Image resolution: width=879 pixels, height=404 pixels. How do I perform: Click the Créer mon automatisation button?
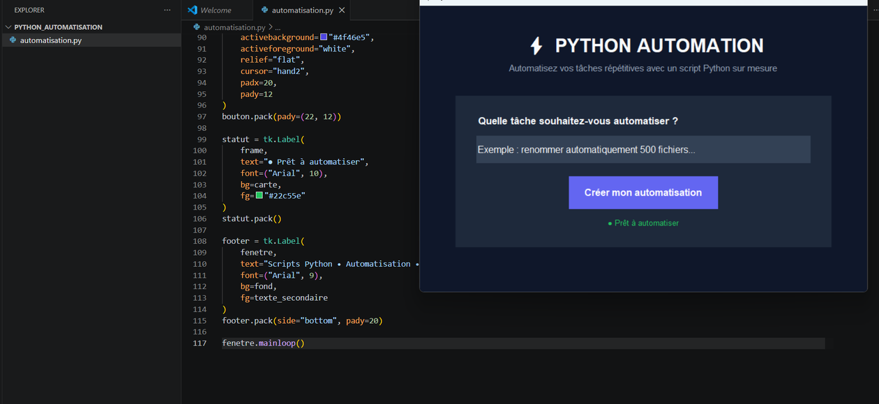pos(643,192)
